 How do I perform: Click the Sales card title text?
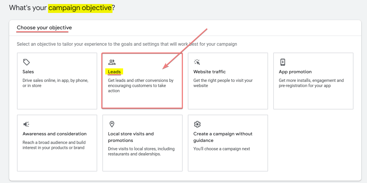28,72
